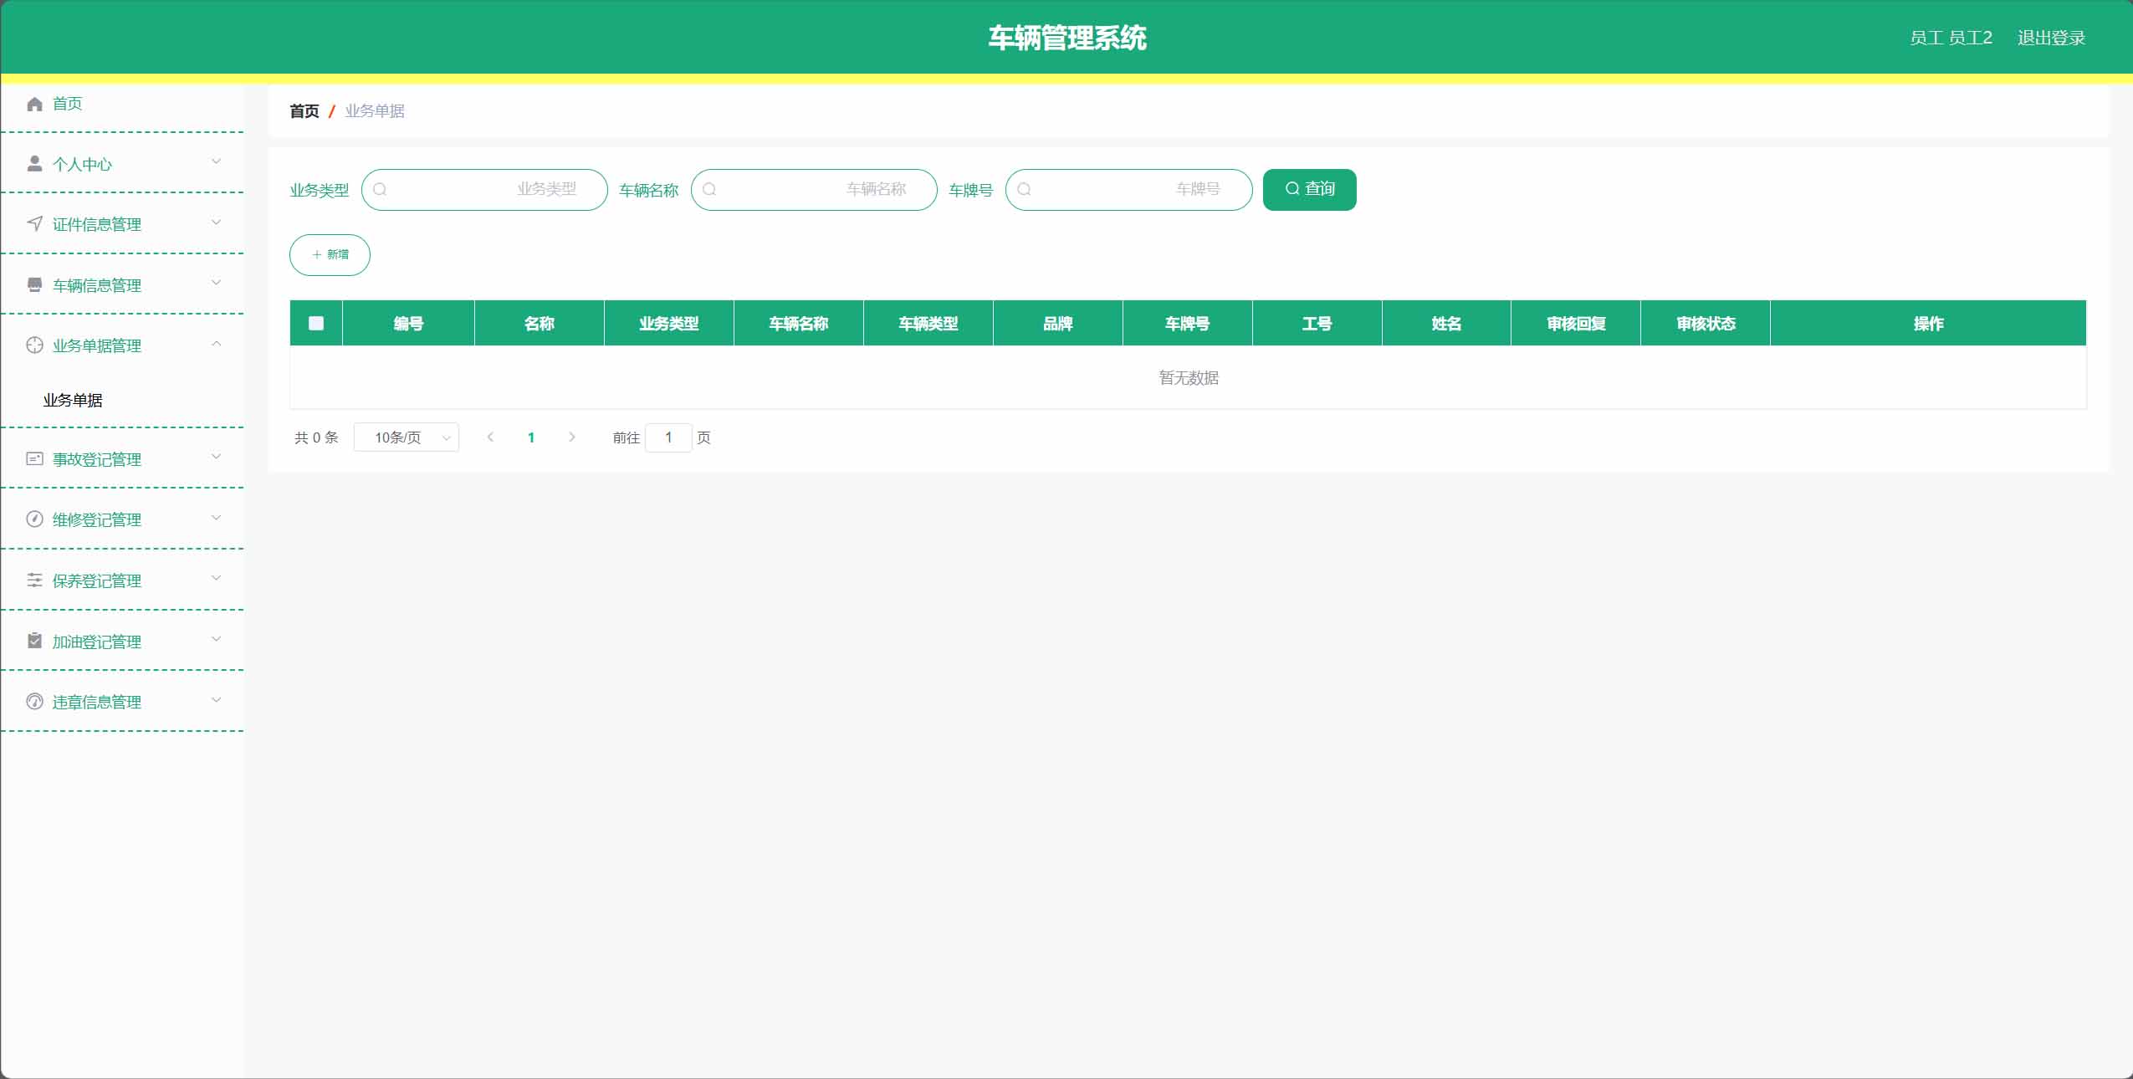Open 违章信息管理 sidebar menu
This screenshot has height=1079, width=2133.
coord(122,701)
